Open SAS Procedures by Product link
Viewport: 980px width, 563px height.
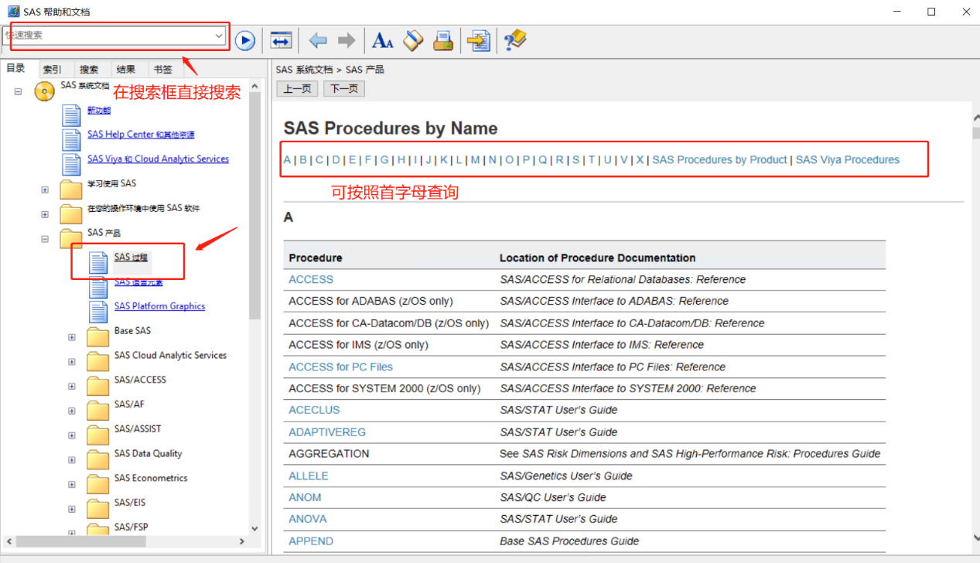719,160
